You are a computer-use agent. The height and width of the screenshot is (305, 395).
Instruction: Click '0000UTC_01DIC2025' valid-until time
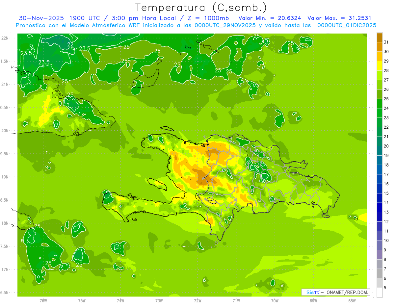347,25
